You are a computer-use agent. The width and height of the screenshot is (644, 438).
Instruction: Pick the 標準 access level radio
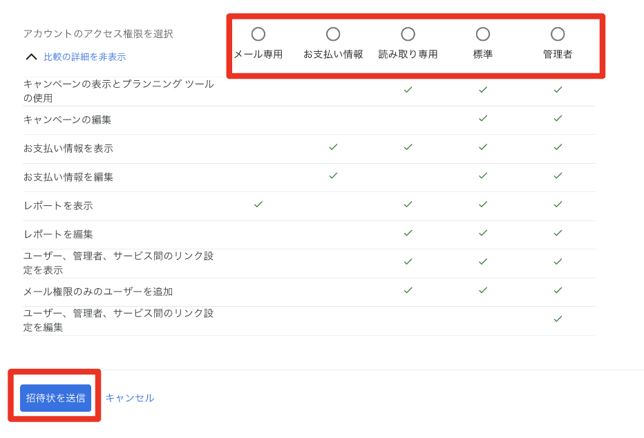[x=483, y=34]
